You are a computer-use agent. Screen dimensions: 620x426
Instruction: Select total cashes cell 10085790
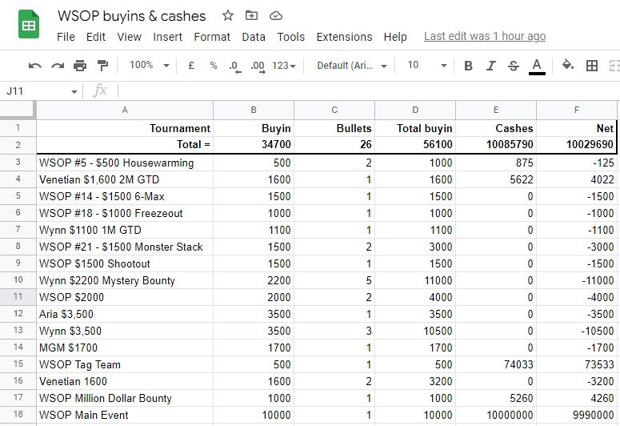tap(496, 144)
